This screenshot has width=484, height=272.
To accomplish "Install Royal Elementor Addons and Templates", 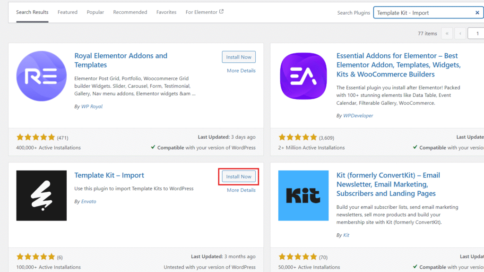I will (239, 57).
